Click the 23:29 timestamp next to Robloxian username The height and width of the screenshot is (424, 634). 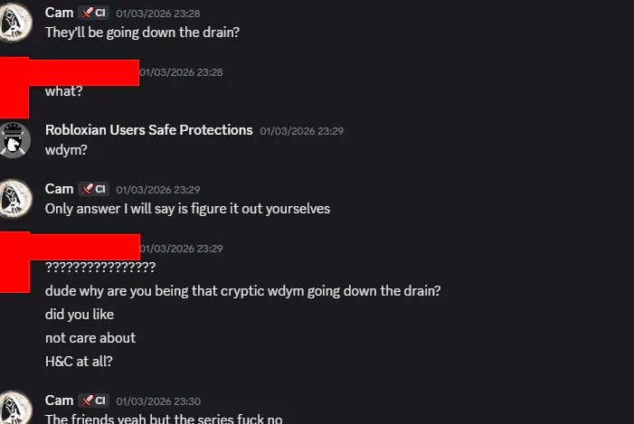tap(301, 131)
